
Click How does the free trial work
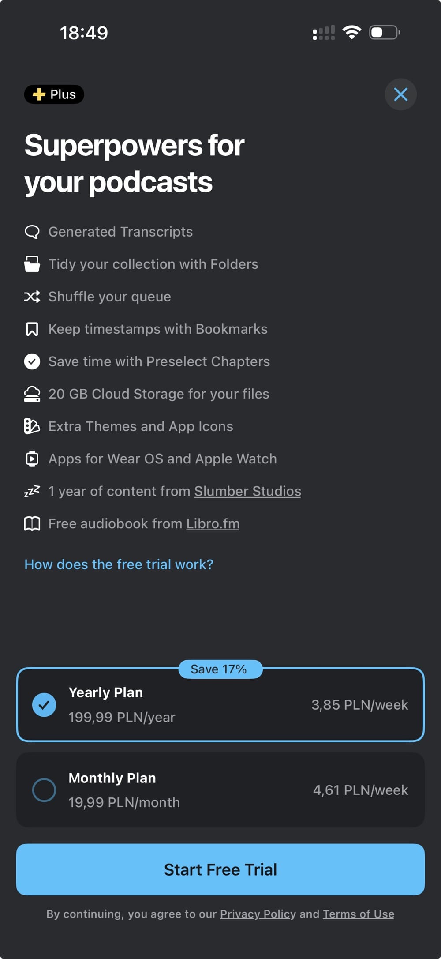(119, 564)
